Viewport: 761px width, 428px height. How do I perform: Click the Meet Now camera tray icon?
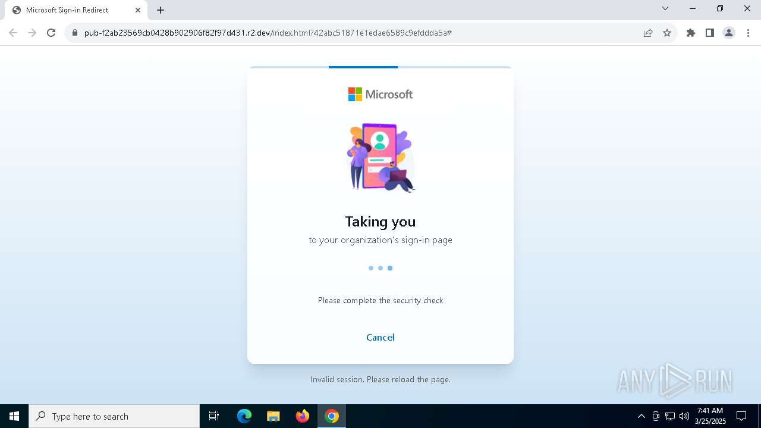656,416
